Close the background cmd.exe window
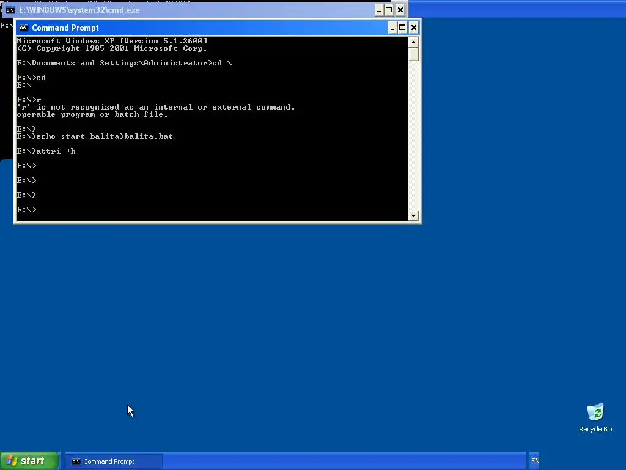The width and height of the screenshot is (626, 470). [400, 10]
